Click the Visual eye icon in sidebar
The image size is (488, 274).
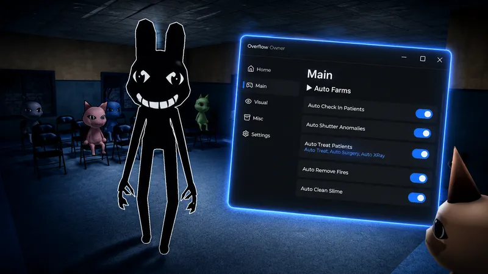(x=248, y=101)
